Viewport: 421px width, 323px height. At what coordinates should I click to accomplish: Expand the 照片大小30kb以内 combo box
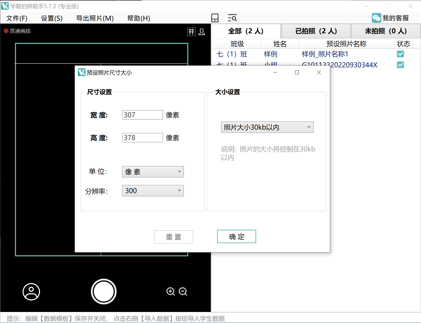coord(267,127)
